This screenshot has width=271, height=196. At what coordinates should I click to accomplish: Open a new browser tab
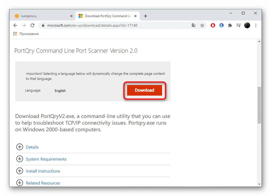coord(145,16)
